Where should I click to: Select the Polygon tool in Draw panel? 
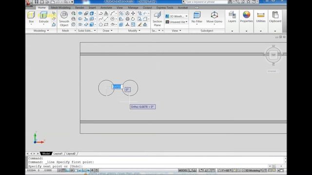tap(101, 25)
